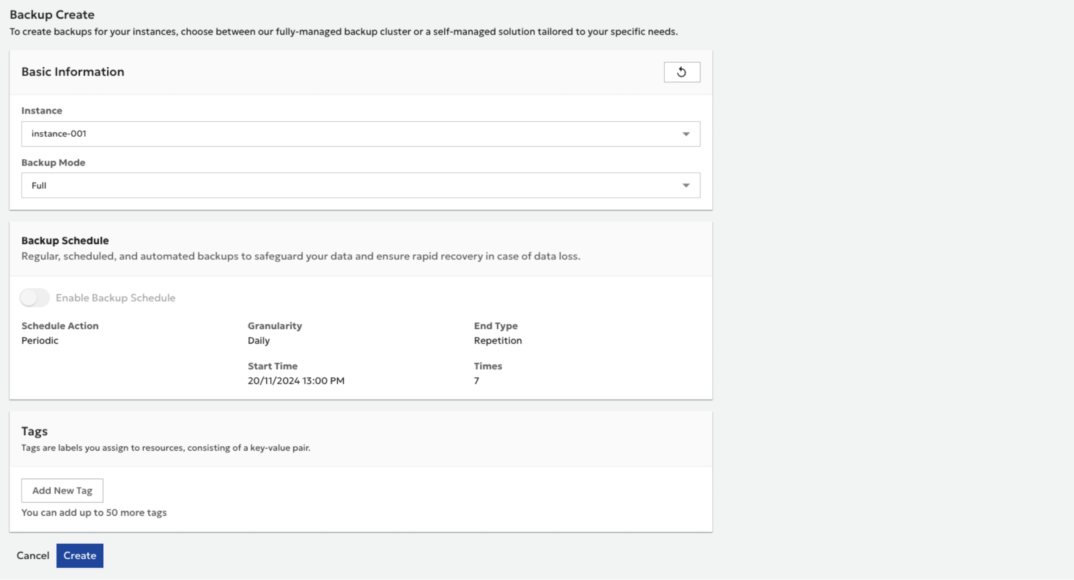The width and height of the screenshot is (1074, 580).
Task: Click the Tags section heading
Action: tap(34, 431)
